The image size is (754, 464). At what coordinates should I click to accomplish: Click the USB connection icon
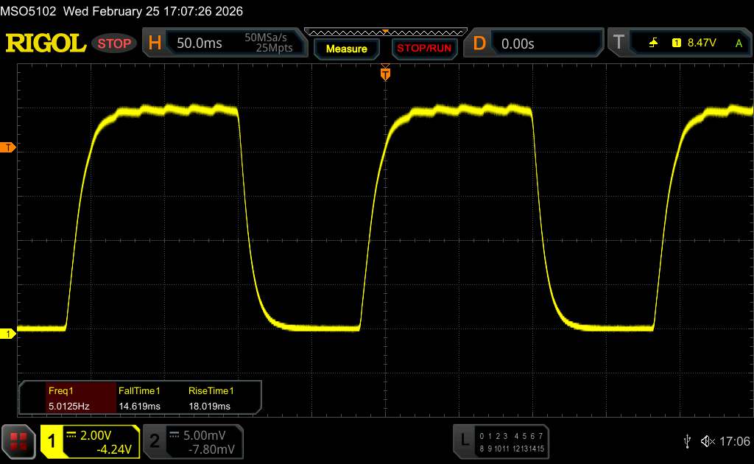tap(687, 440)
